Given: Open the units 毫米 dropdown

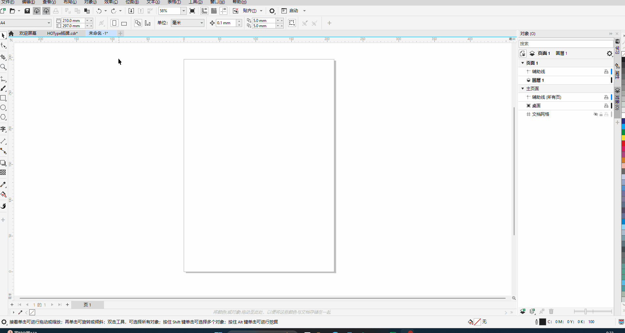Looking at the screenshot, I should 202,23.
